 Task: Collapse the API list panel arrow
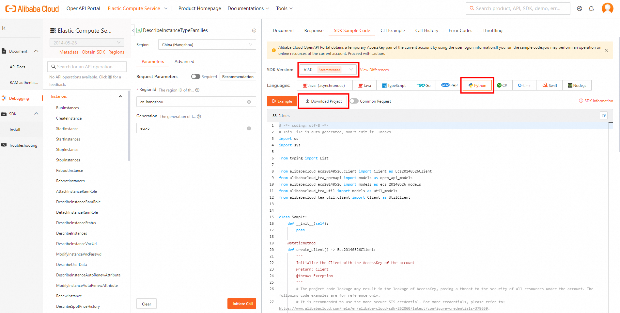tap(133, 30)
